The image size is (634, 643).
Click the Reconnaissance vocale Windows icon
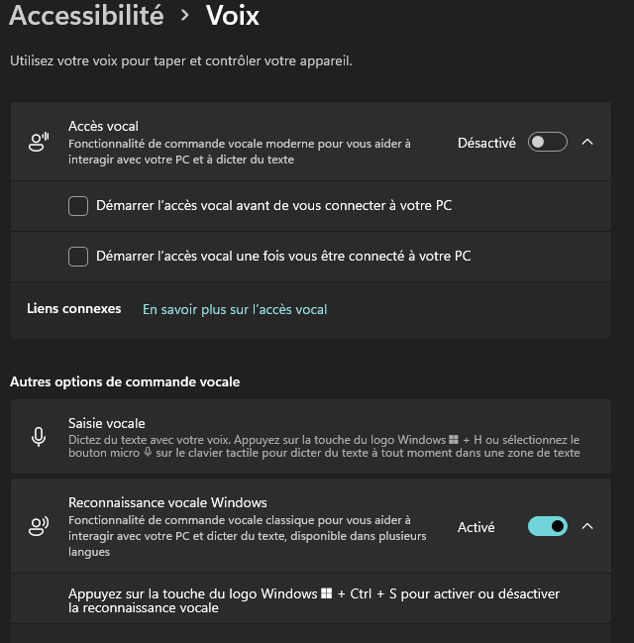[x=39, y=527]
